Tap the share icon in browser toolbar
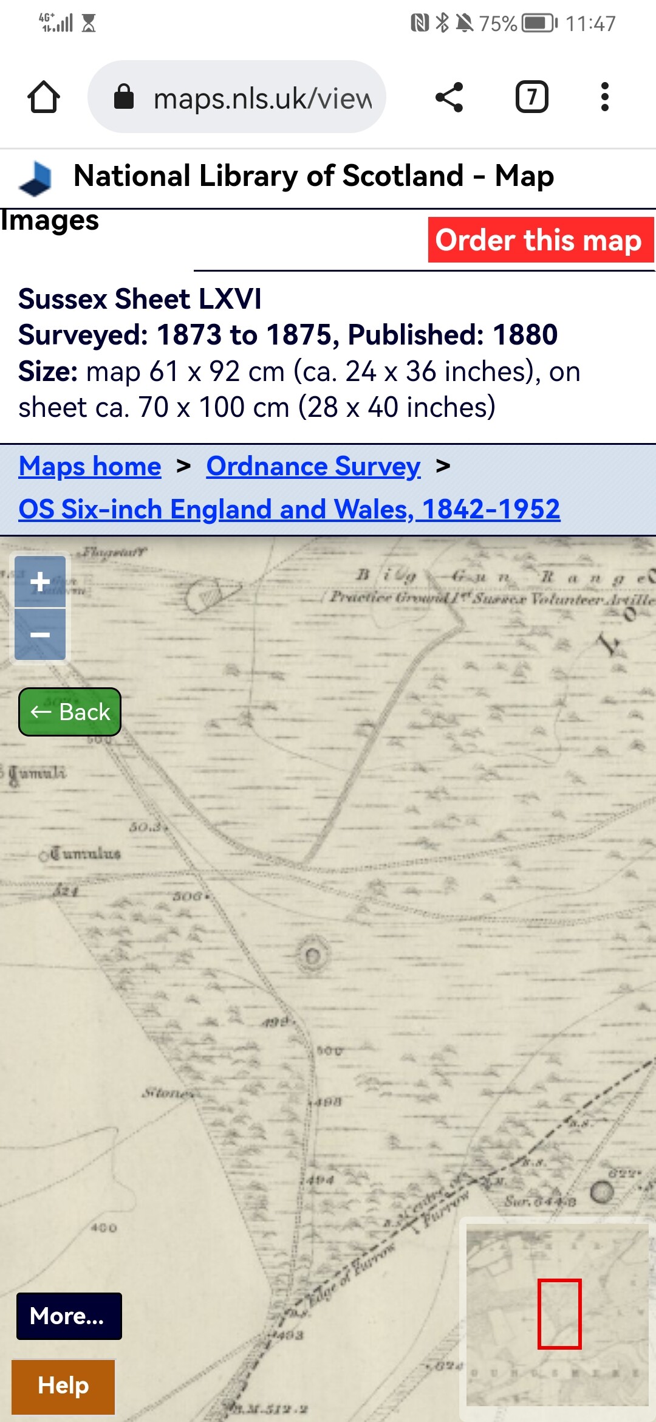The width and height of the screenshot is (656, 1422). click(449, 97)
